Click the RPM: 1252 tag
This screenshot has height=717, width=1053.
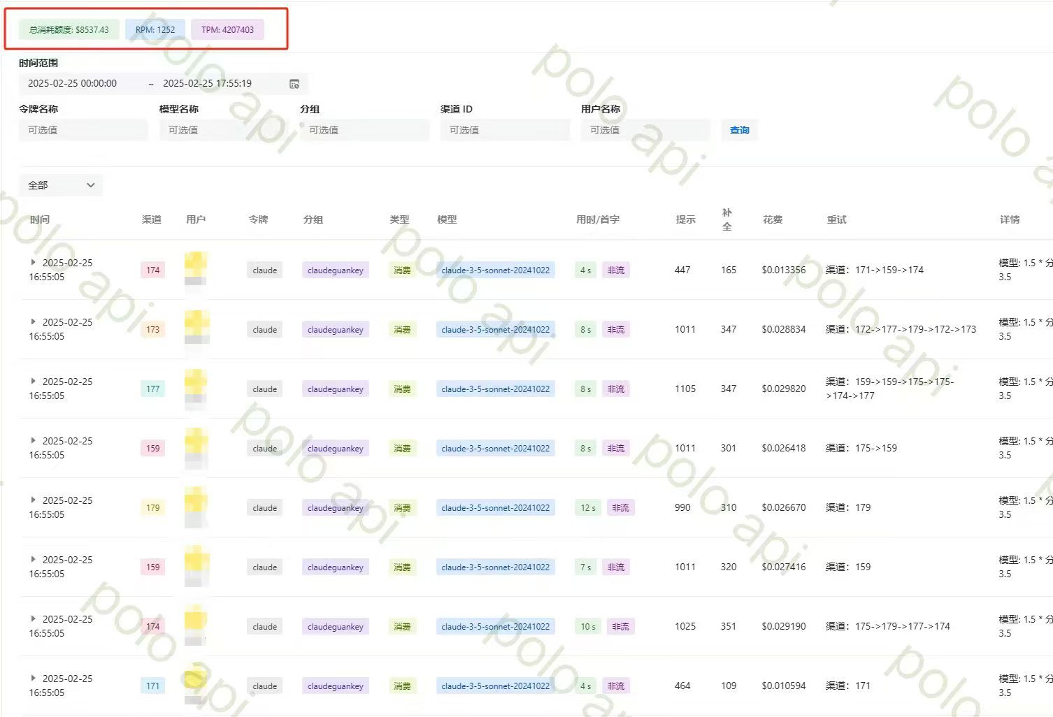(x=155, y=29)
